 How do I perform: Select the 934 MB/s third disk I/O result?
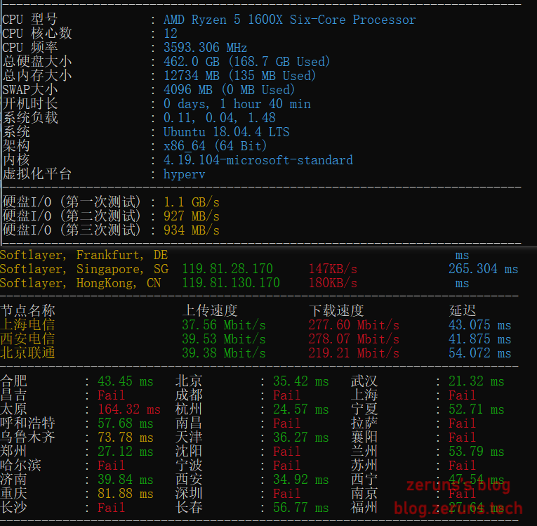(191, 230)
